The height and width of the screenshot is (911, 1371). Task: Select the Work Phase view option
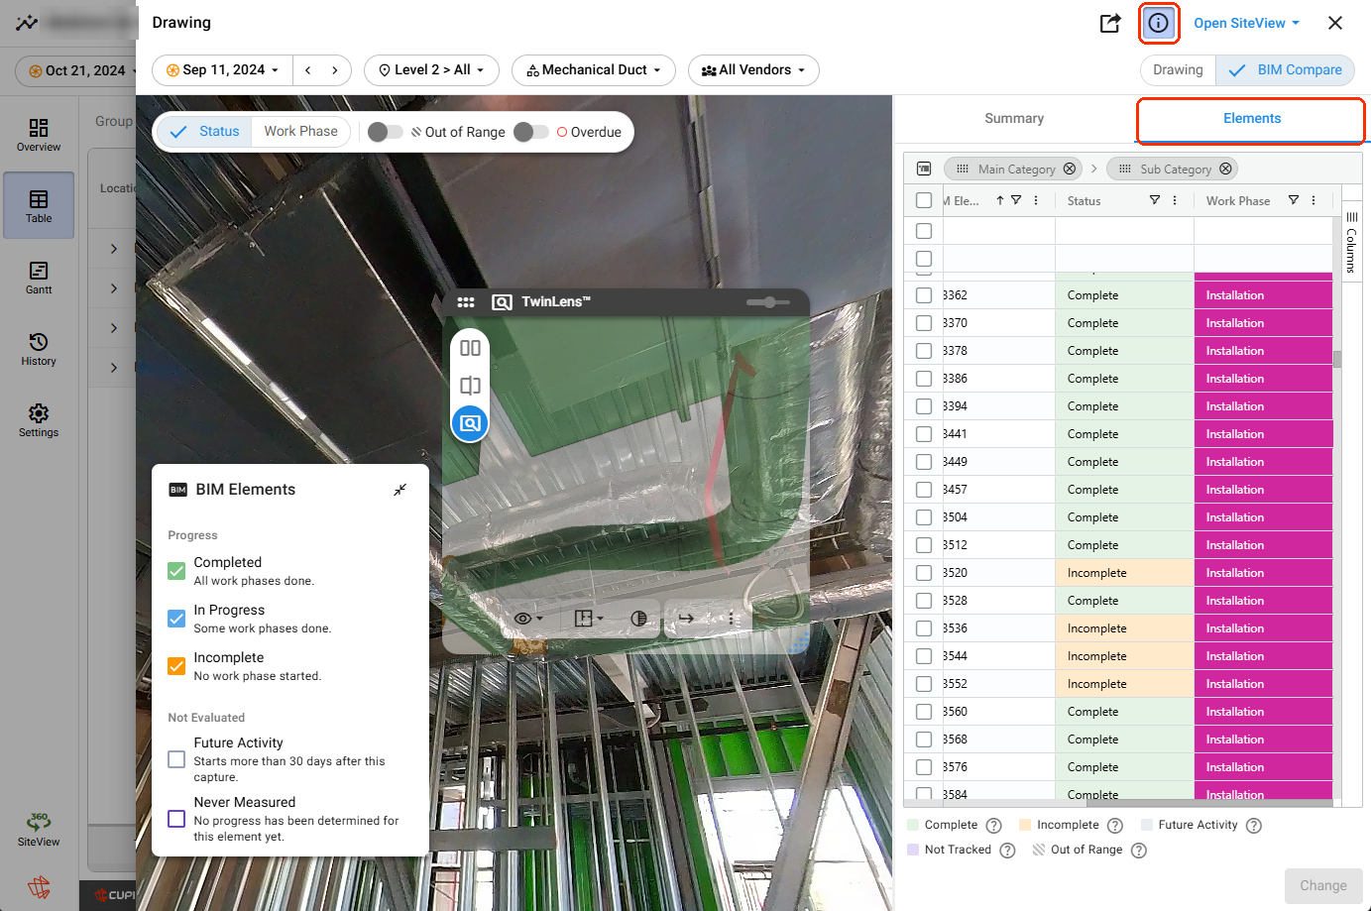(300, 131)
